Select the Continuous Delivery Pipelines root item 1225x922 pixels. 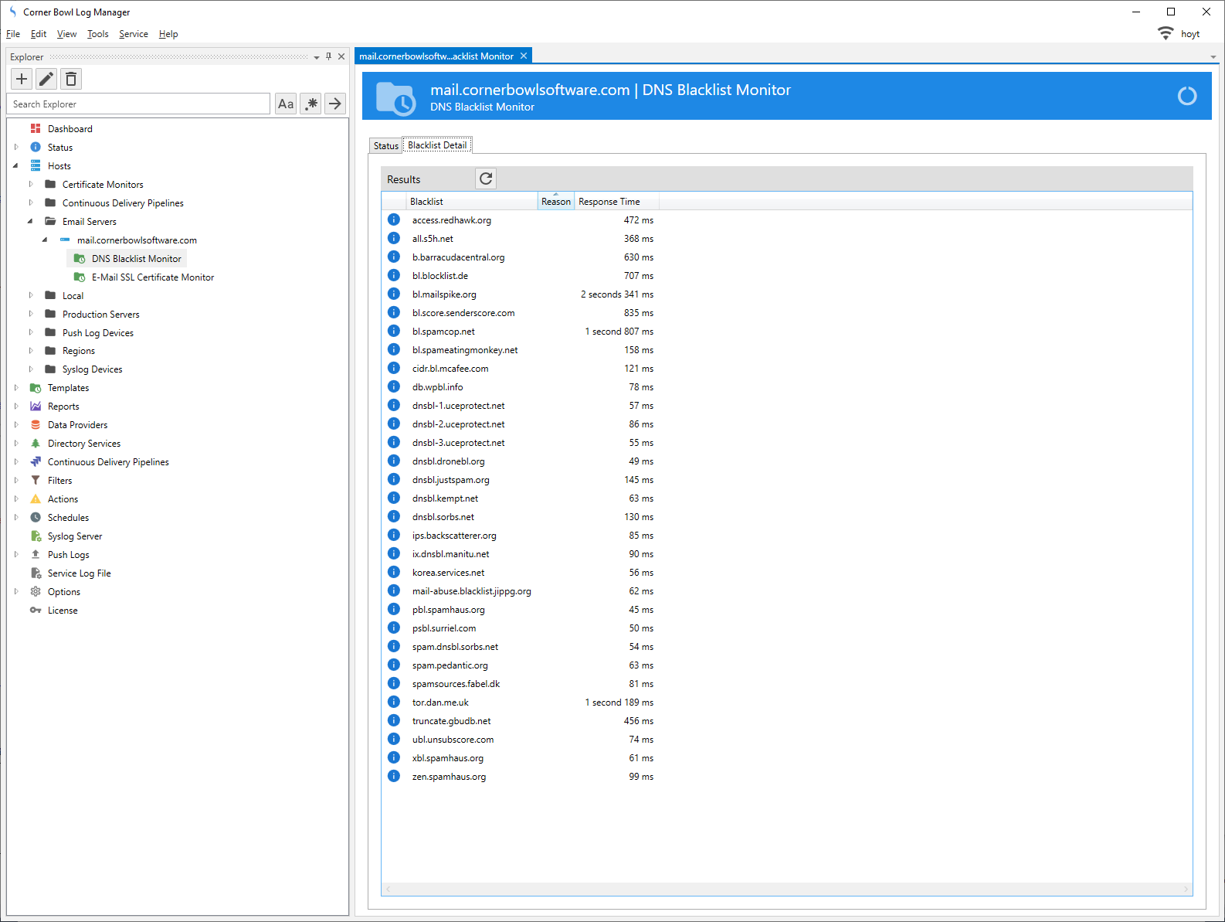coord(108,461)
